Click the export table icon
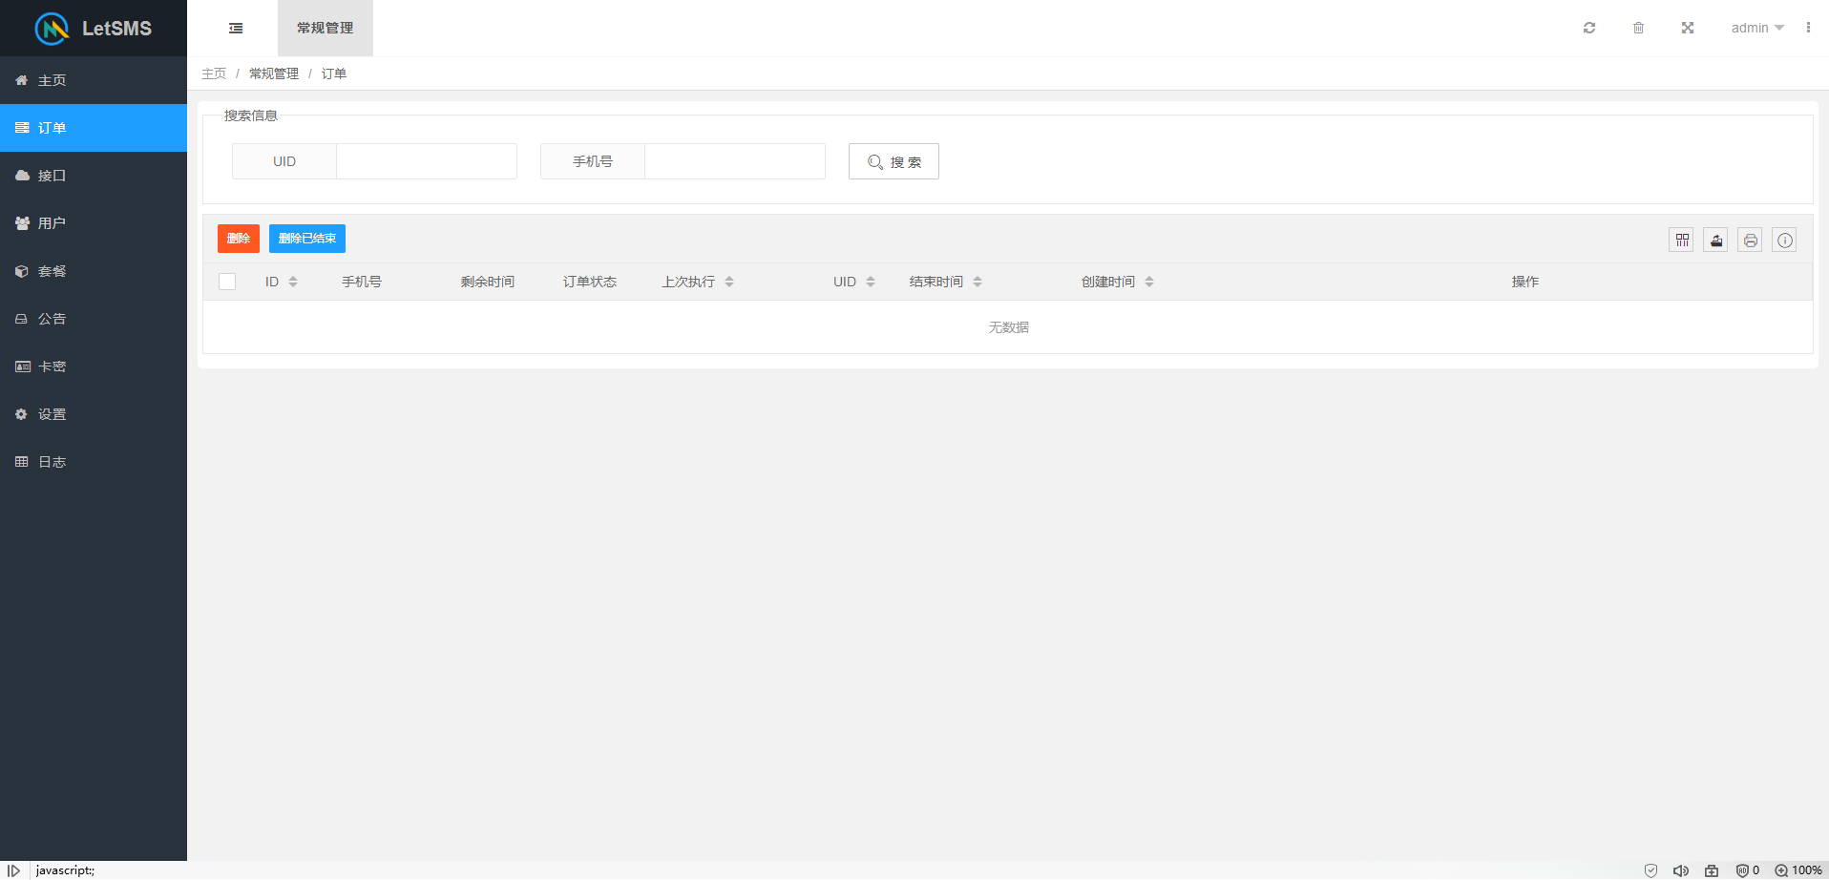 point(1716,241)
